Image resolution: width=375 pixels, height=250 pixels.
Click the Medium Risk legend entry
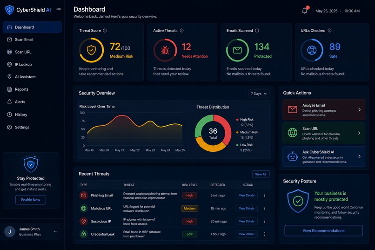coord(247,135)
